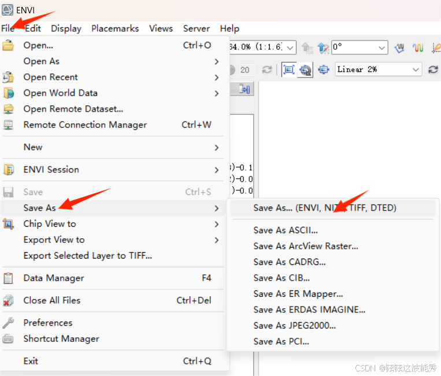Click the panel collapse arrow icon
The width and height of the screenshot is (441, 376).
[244, 89]
